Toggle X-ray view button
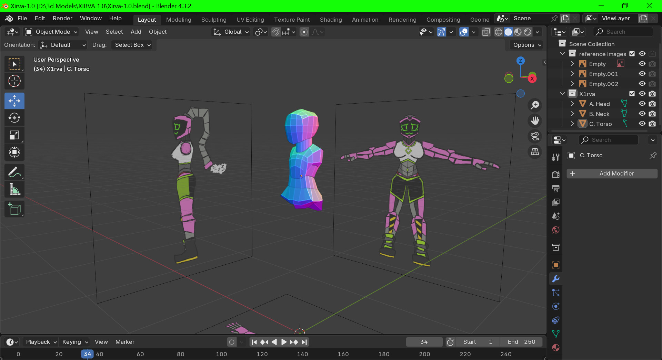Viewport: 662px width, 360px height. point(486,32)
